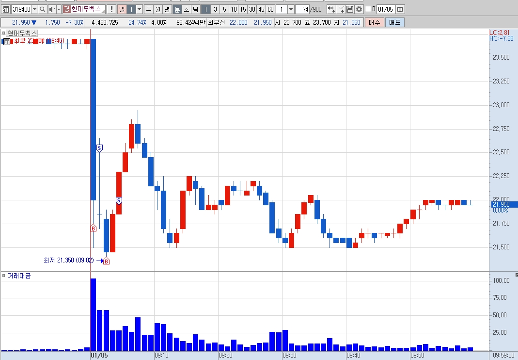The image size is (518, 360).
Task: Click the LC:2.81 indicator text
Action: [499, 33]
